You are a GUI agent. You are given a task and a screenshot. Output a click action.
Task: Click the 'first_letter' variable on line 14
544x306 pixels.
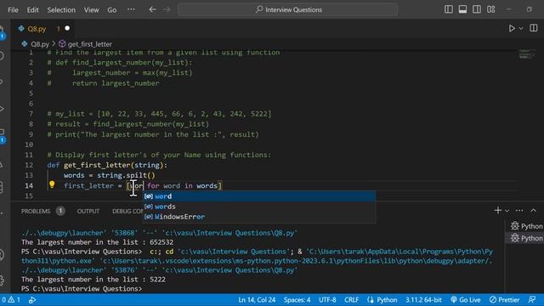88,186
